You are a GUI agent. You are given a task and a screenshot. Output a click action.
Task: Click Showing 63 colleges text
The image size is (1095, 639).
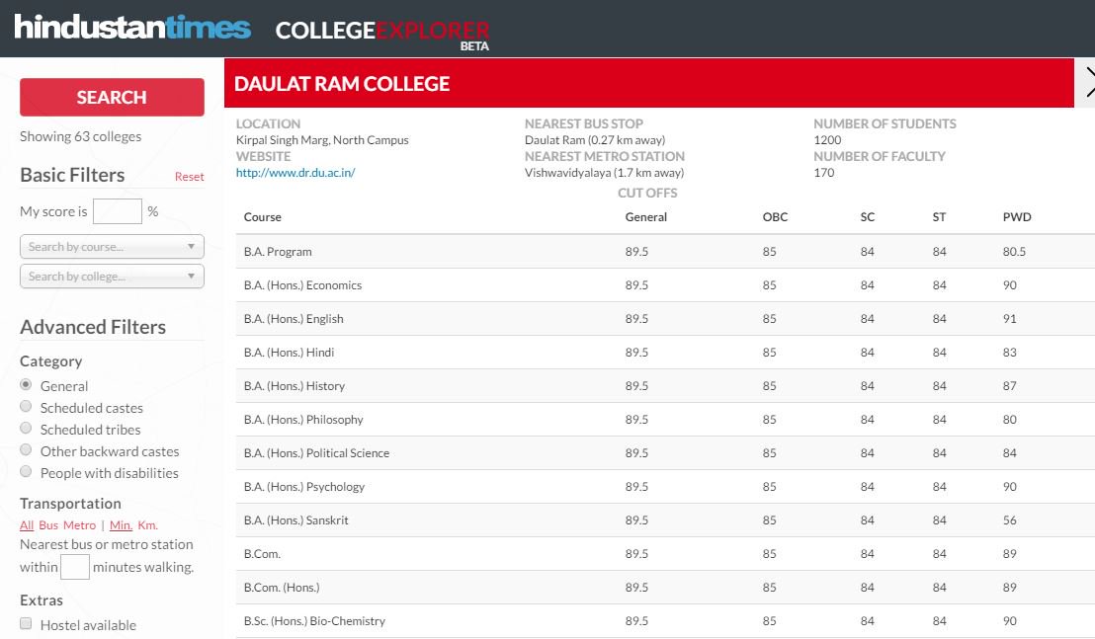coord(80,136)
